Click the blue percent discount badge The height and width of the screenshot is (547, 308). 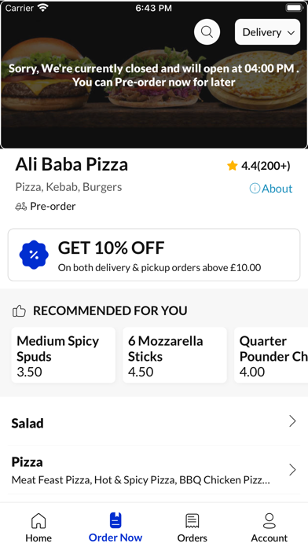34,255
